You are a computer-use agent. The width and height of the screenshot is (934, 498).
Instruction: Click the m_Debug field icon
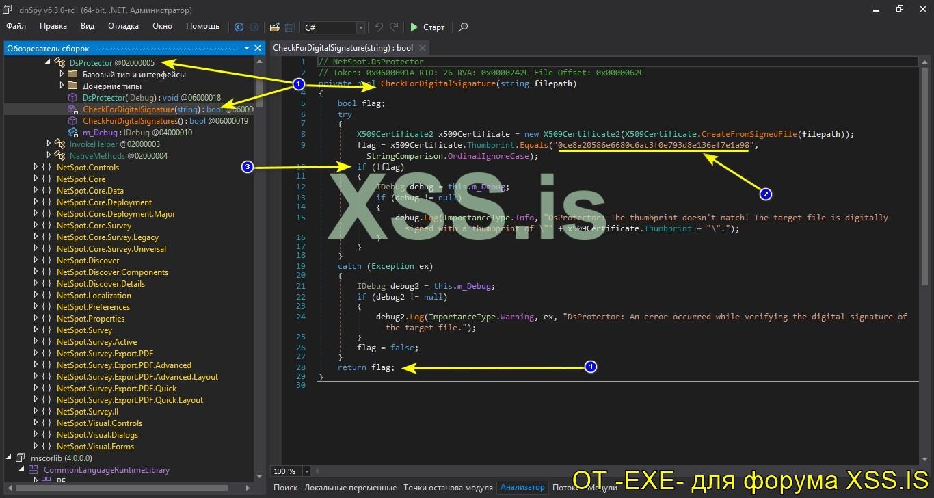(x=72, y=133)
